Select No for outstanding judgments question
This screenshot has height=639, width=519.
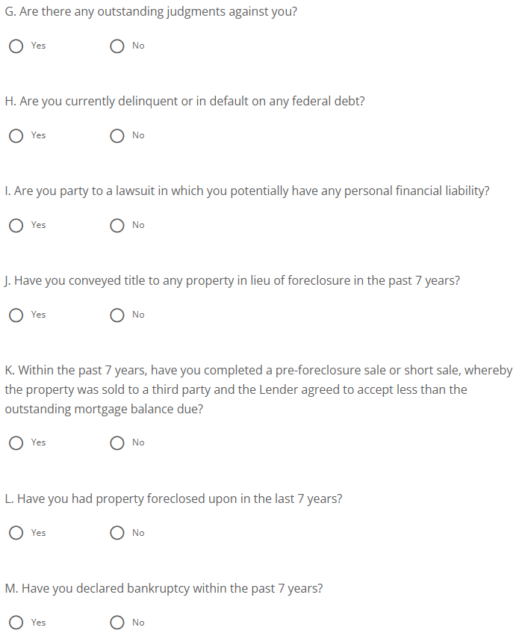[x=117, y=46]
